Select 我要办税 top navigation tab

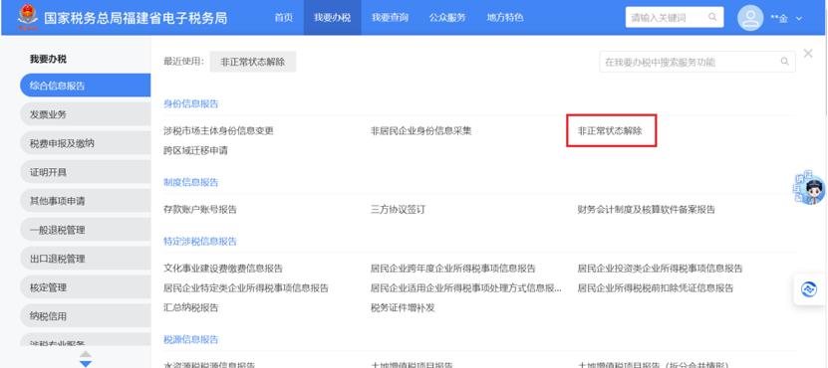(332, 17)
